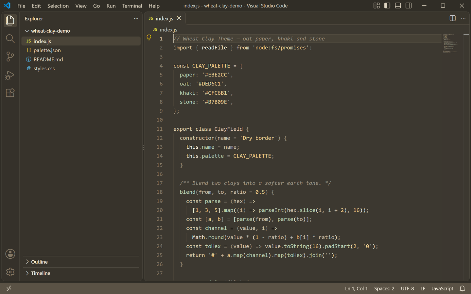Open the Terminal menu
This screenshot has width=471, height=294.
tap(132, 6)
